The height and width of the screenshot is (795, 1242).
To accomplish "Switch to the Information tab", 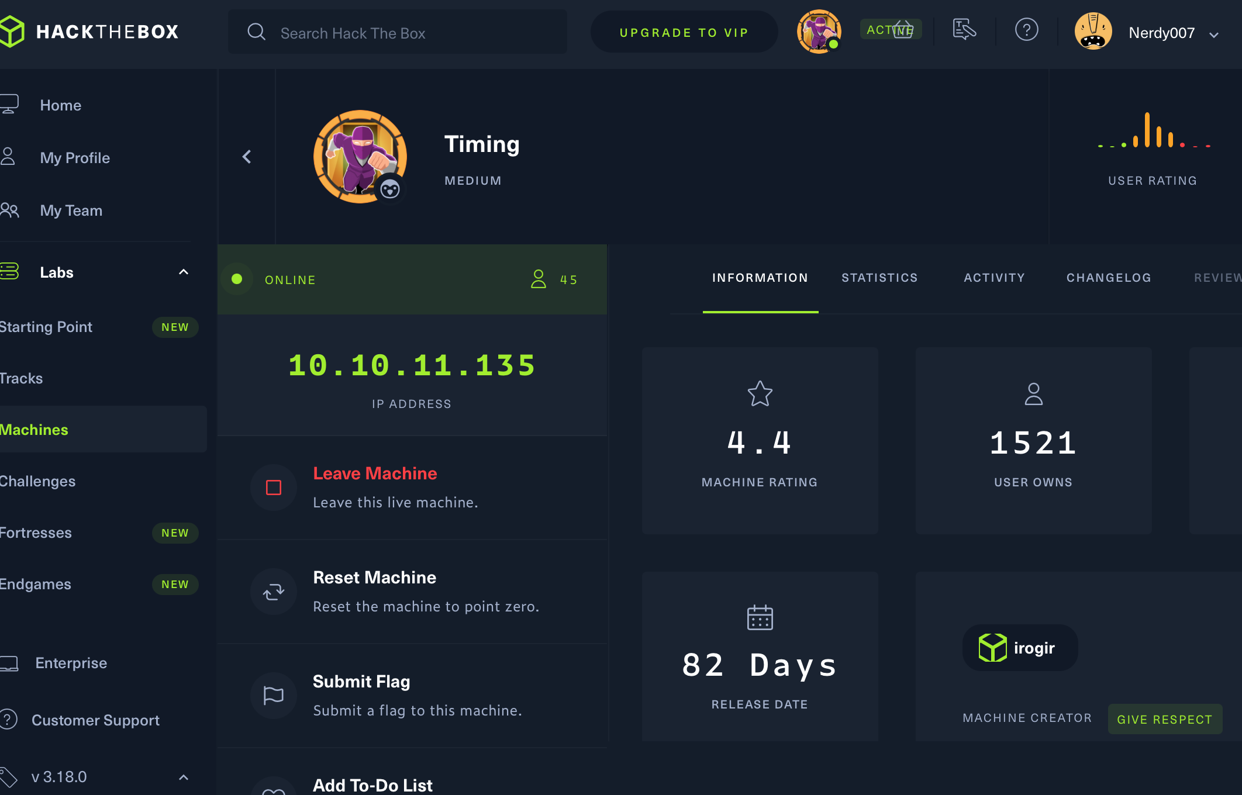I will tap(760, 278).
